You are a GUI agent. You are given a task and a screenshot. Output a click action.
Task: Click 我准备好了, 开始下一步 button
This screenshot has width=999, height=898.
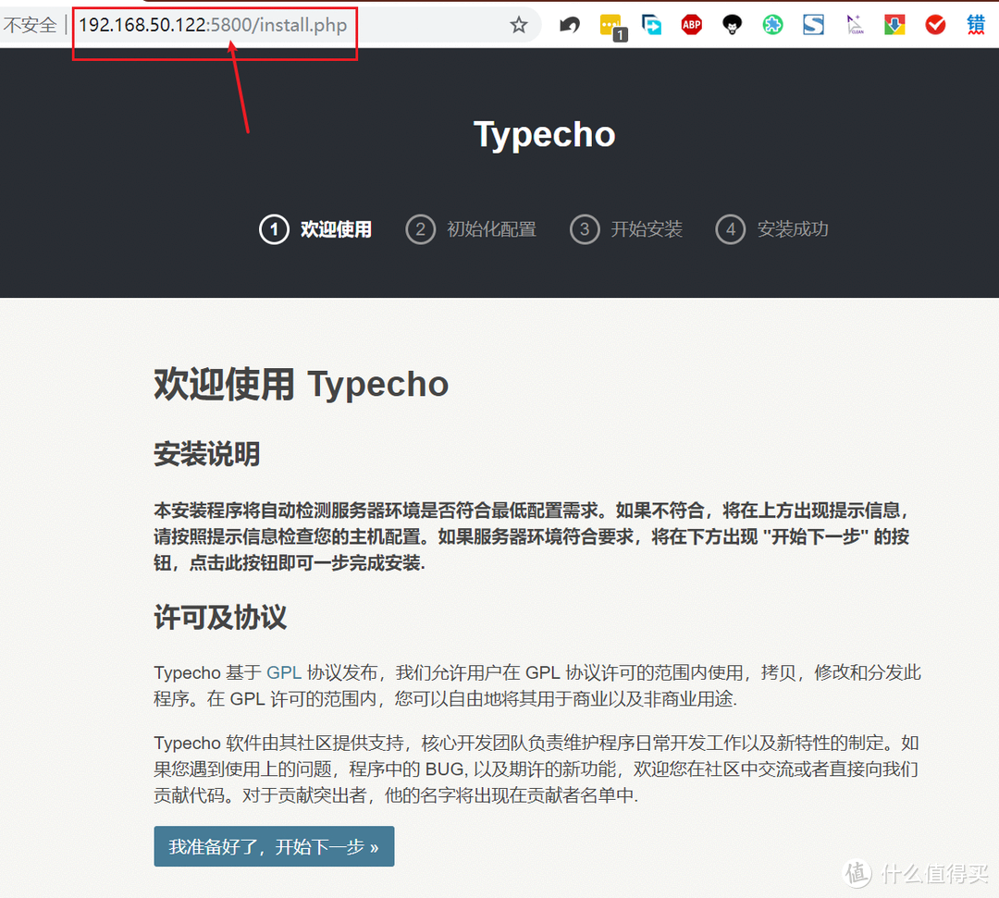[274, 846]
